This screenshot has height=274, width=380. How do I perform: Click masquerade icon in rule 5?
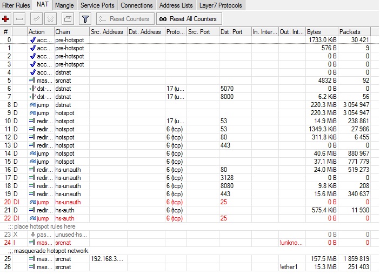click(32, 80)
